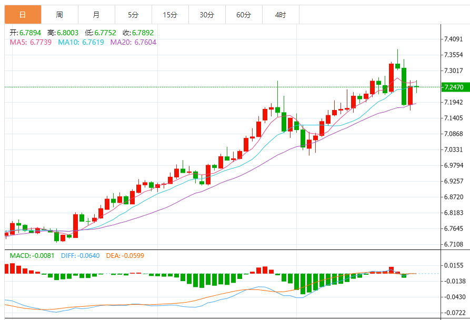Click the MA10: 6.7619 indicator label
This screenshot has width=470, height=320.
click(x=81, y=42)
